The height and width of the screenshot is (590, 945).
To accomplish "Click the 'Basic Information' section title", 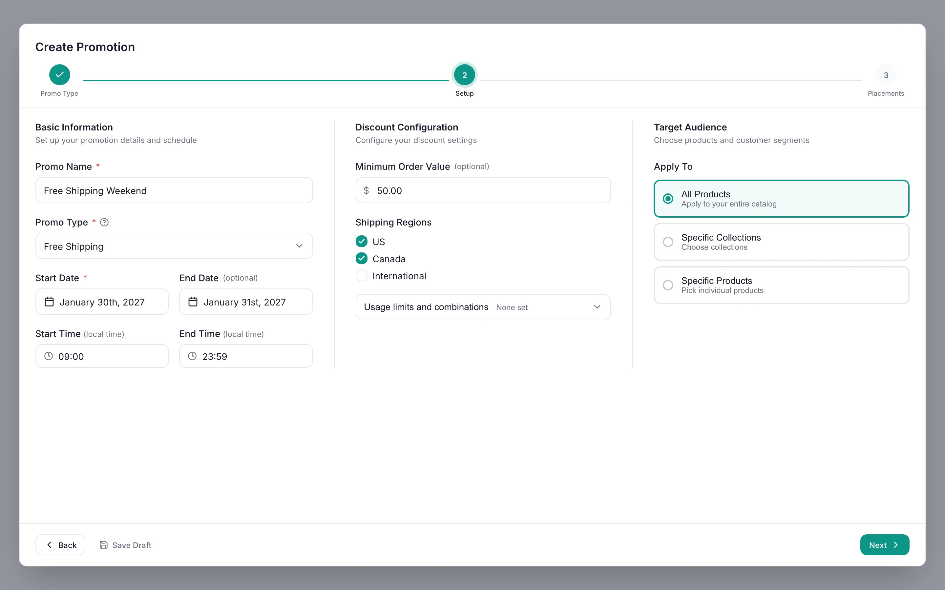I will point(74,127).
